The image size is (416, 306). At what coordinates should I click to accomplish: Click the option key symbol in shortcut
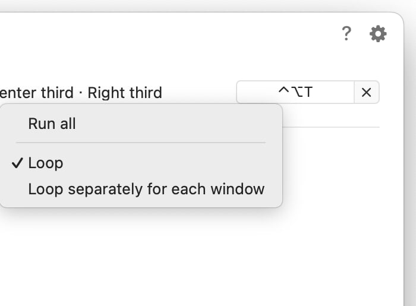pyautogui.click(x=295, y=93)
